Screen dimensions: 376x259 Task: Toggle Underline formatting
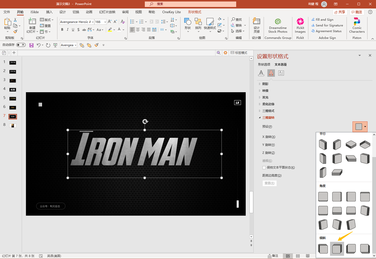pyautogui.click(x=73, y=29)
